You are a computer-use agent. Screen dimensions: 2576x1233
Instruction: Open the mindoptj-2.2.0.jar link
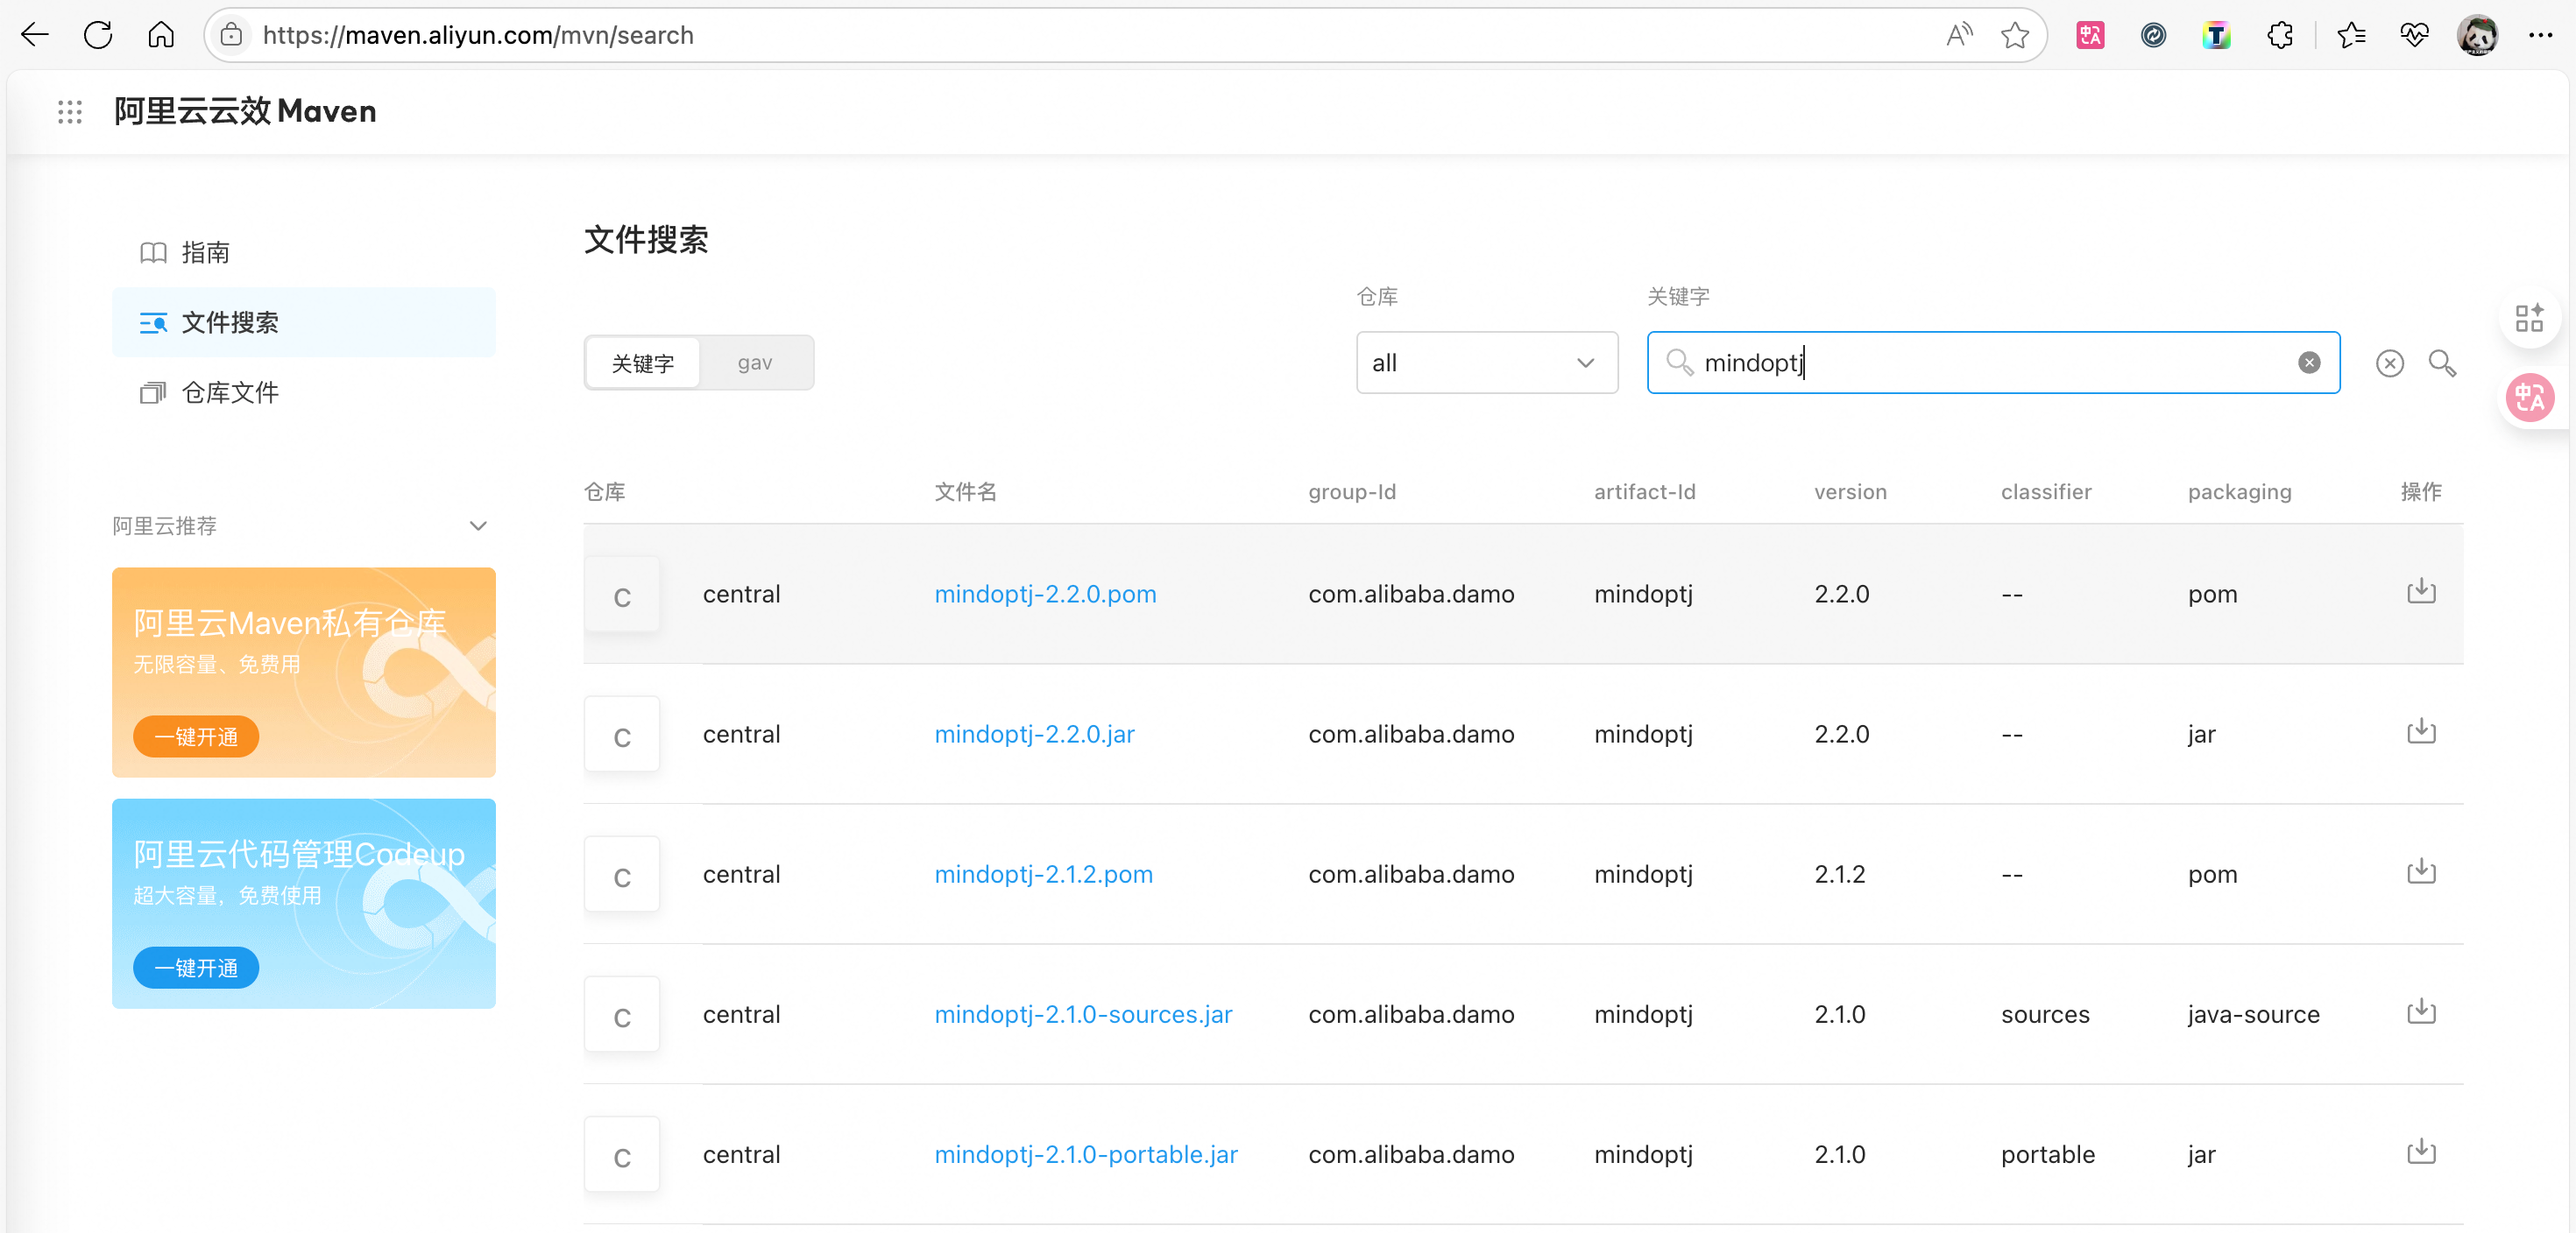tap(1034, 733)
